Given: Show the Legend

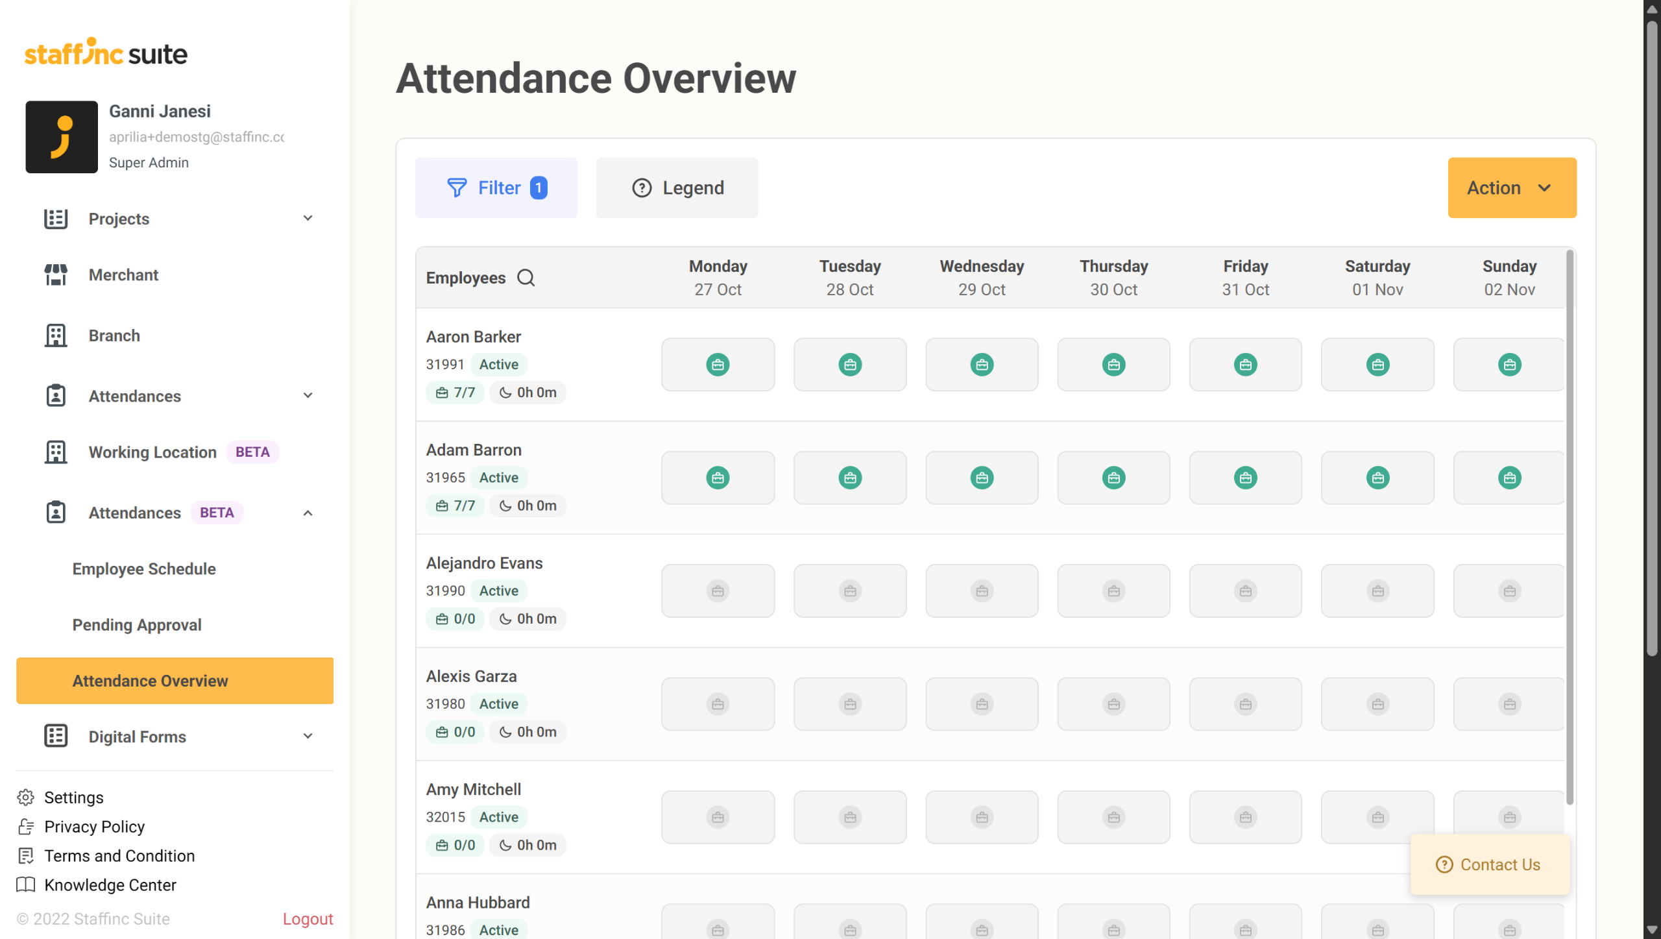Looking at the screenshot, I should point(677,188).
